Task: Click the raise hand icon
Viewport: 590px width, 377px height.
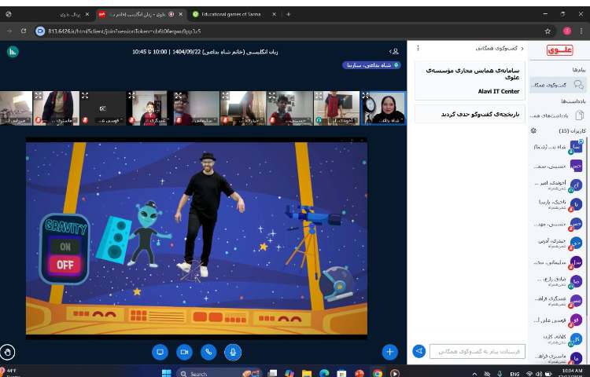Action: click(x=9, y=352)
